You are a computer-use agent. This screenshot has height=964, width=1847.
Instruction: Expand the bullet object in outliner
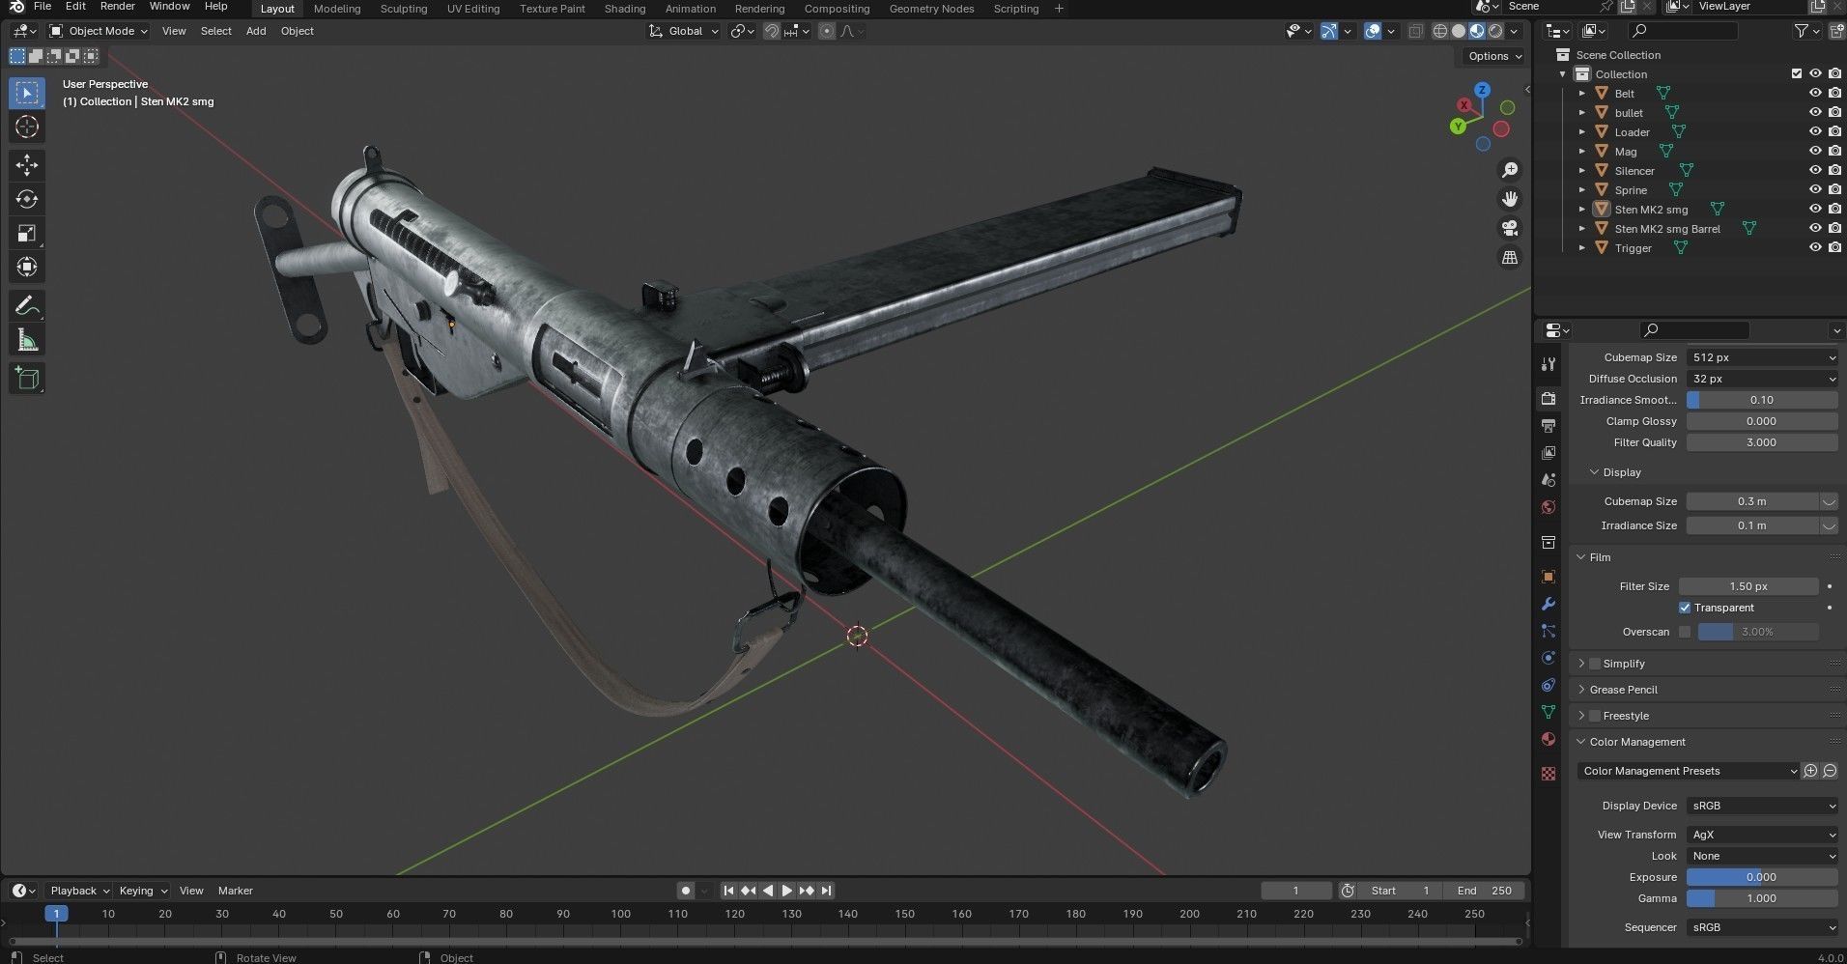coord(1582,113)
